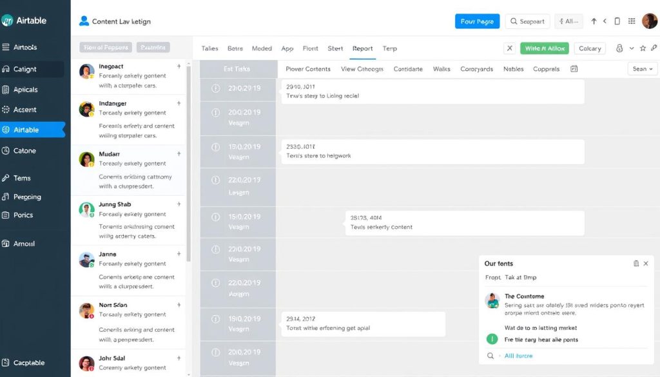Click the lock icon beside Colcary

[x=619, y=48]
